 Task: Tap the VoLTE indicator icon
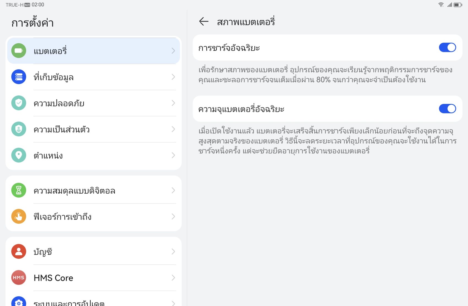pos(27,5)
